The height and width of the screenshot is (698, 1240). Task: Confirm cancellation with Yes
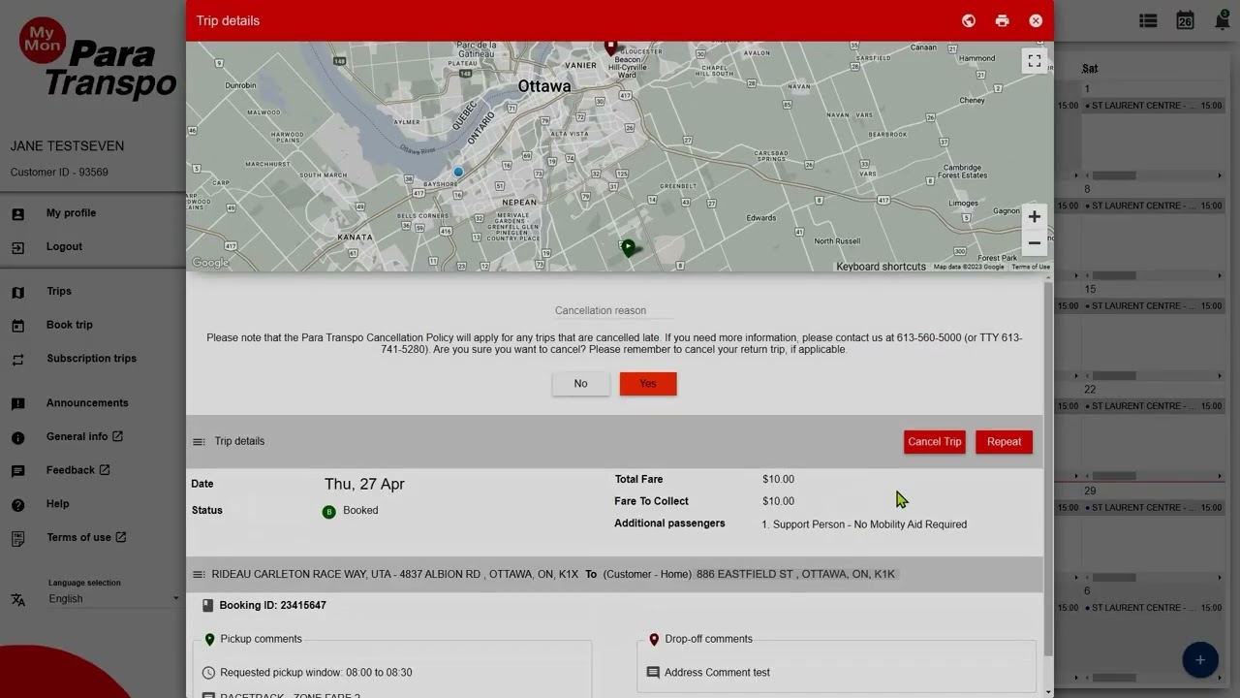(648, 384)
